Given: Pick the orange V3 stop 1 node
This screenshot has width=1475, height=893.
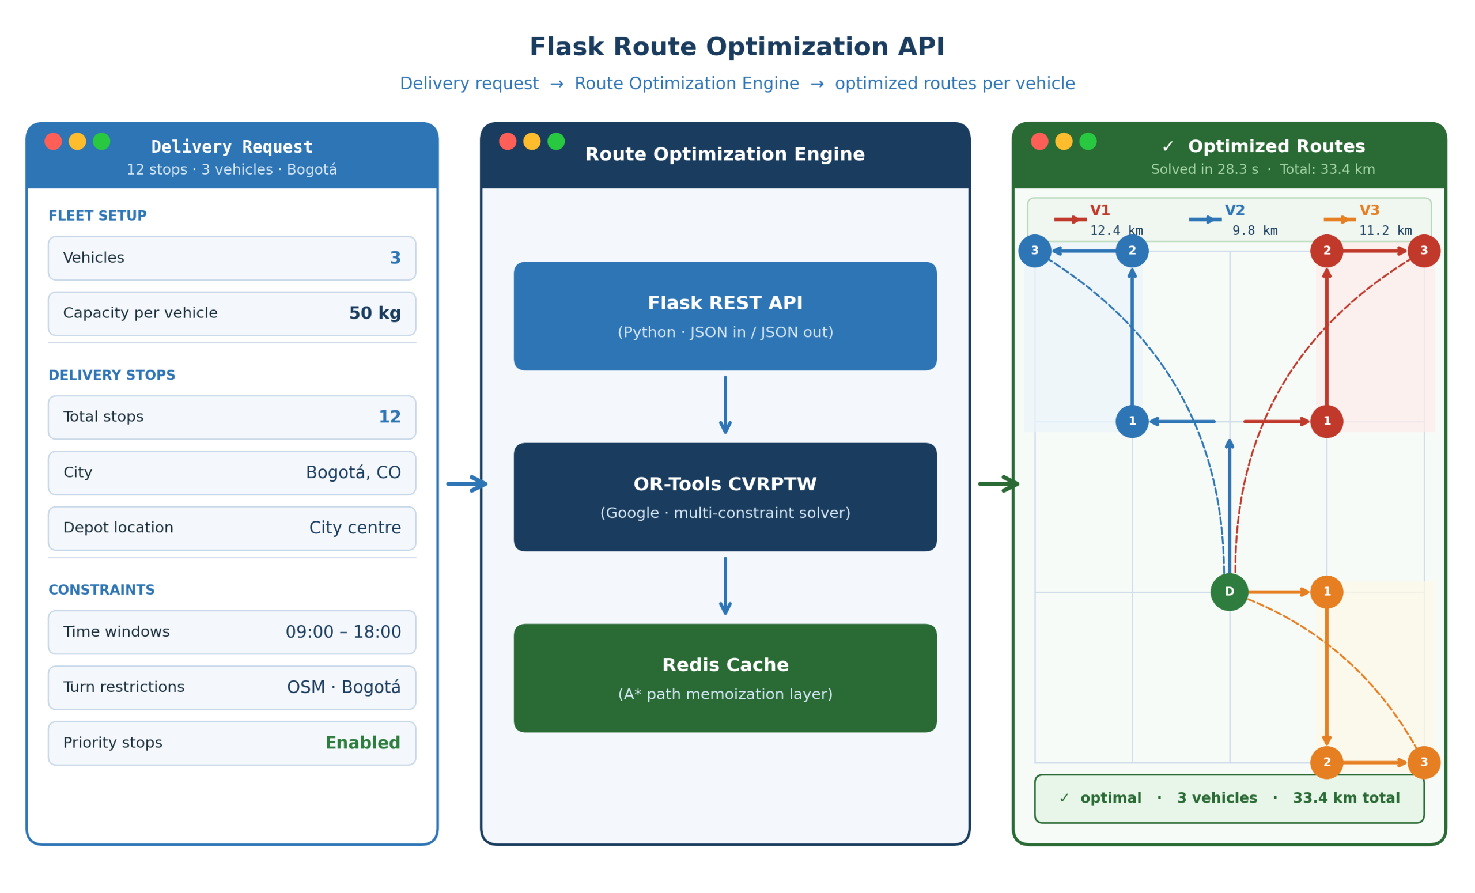Looking at the screenshot, I should [x=1326, y=592].
